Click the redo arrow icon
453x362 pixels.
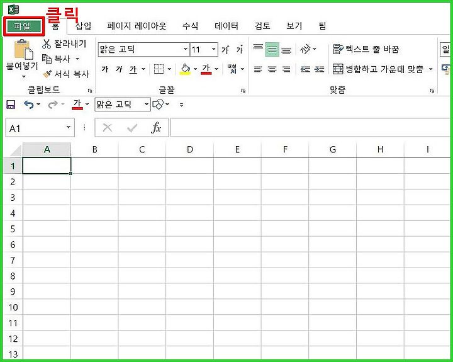(x=53, y=105)
